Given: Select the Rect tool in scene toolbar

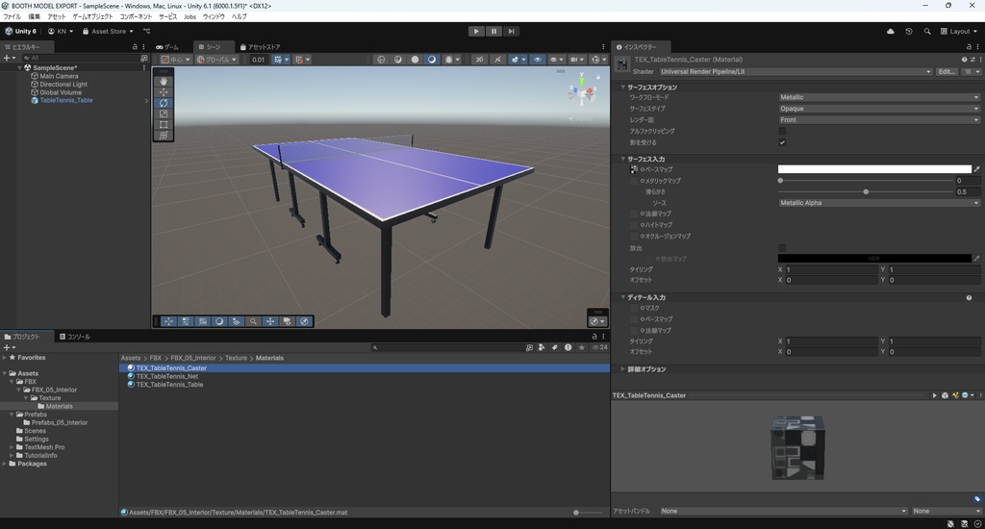Looking at the screenshot, I should coord(164,124).
